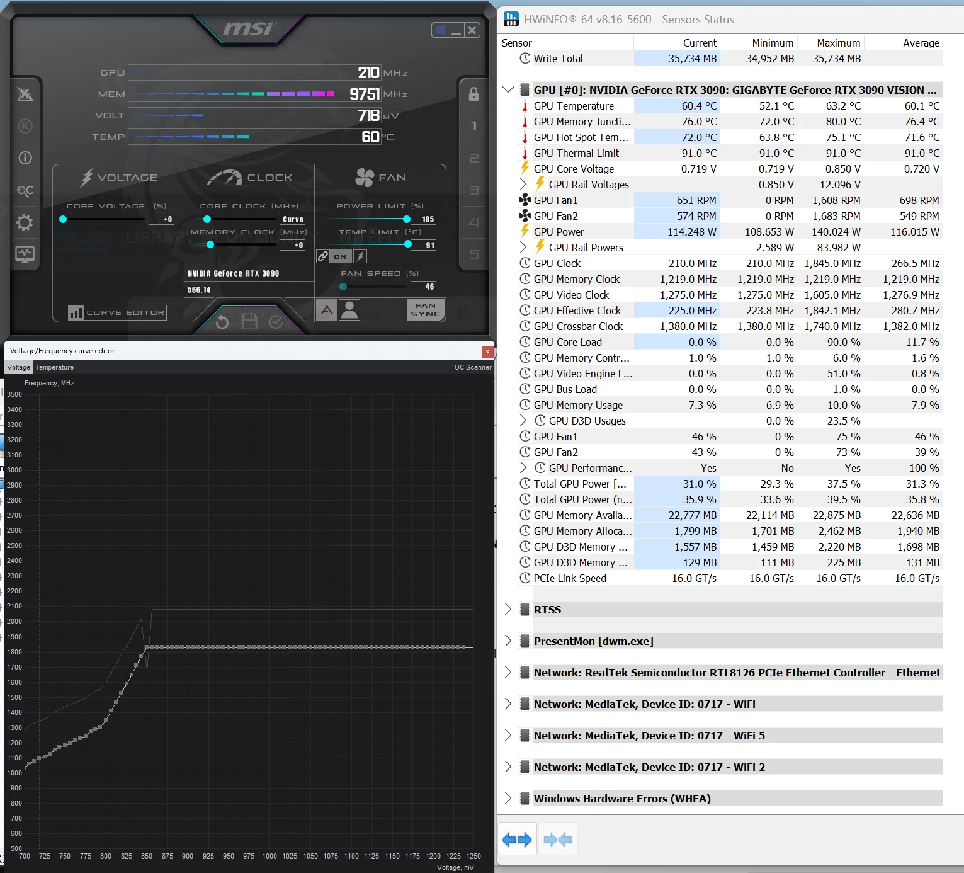The width and height of the screenshot is (964, 873).
Task: Save profile with floppy disk icon
Action: [249, 321]
